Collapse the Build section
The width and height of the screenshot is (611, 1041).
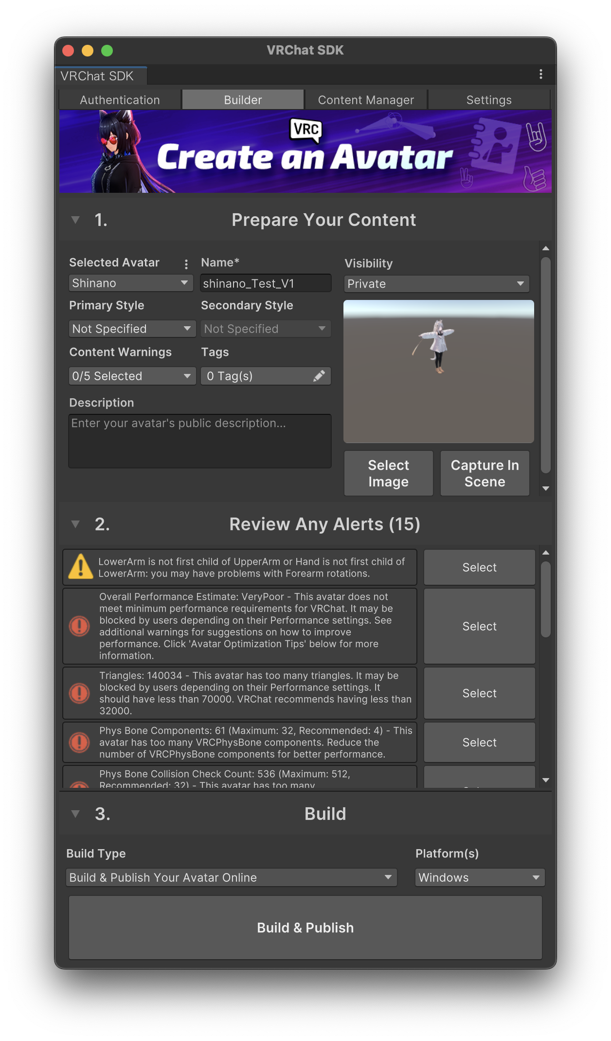click(75, 814)
